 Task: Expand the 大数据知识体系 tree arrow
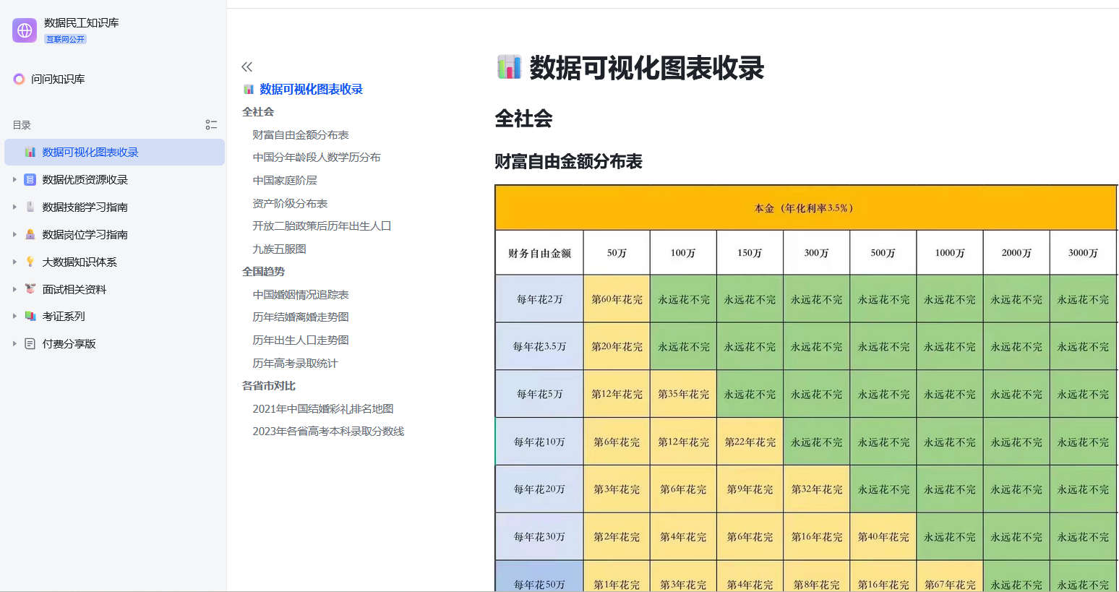tap(14, 262)
